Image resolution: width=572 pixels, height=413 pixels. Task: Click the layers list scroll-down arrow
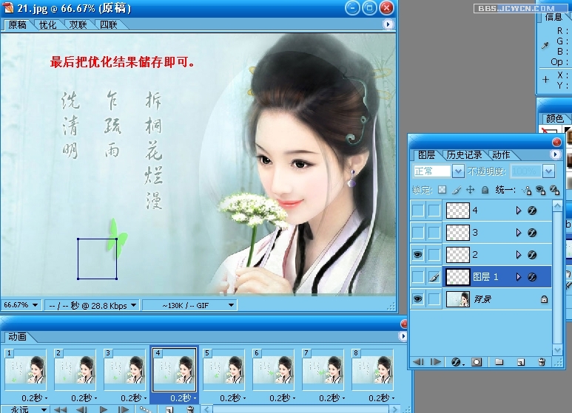pyautogui.click(x=557, y=350)
